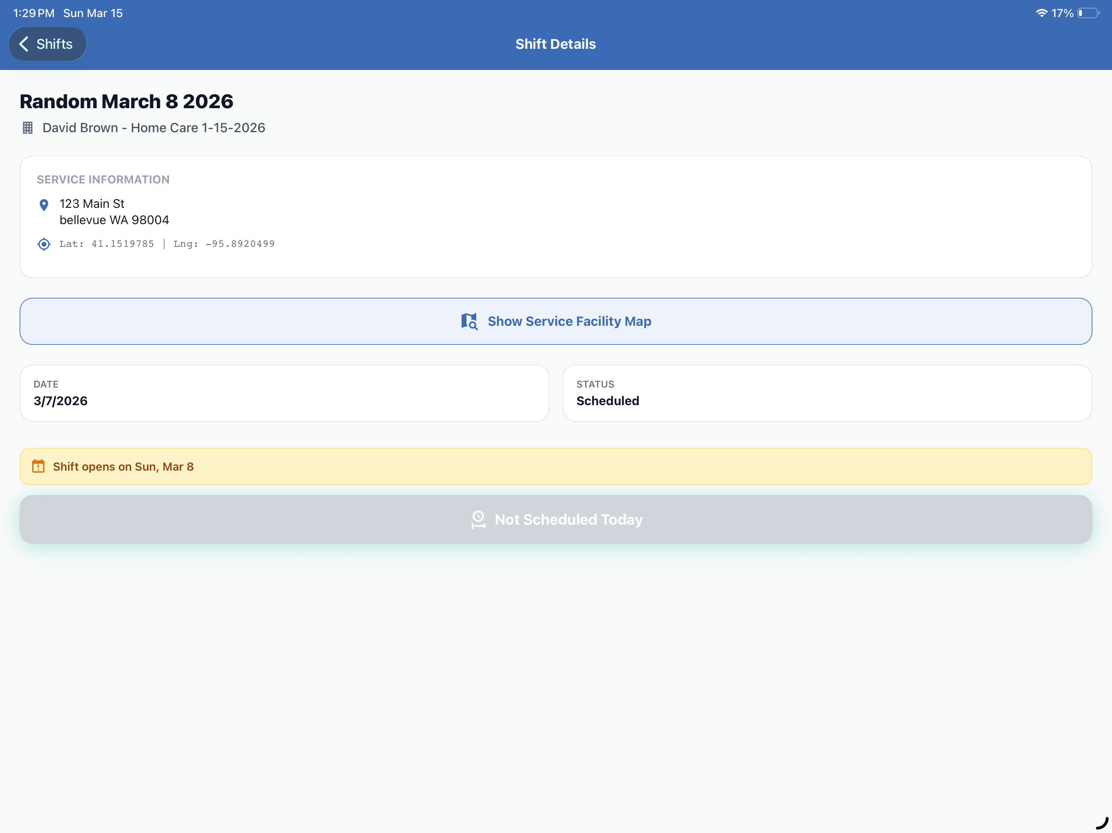1112x833 pixels.
Task: Click the Service Information header
Action: point(103,179)
